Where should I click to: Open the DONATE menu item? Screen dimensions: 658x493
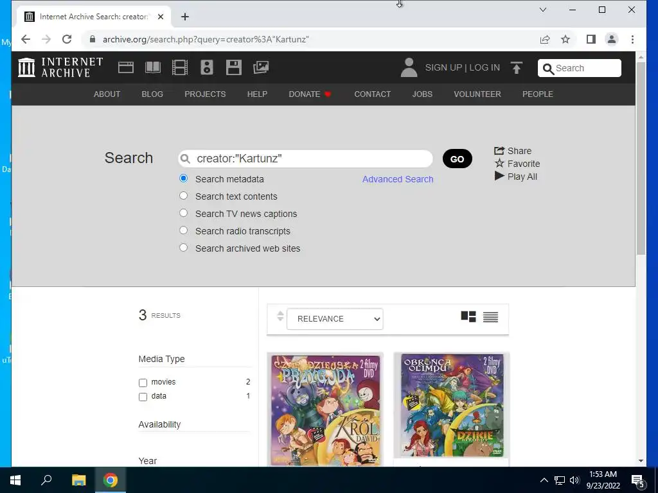310,94
